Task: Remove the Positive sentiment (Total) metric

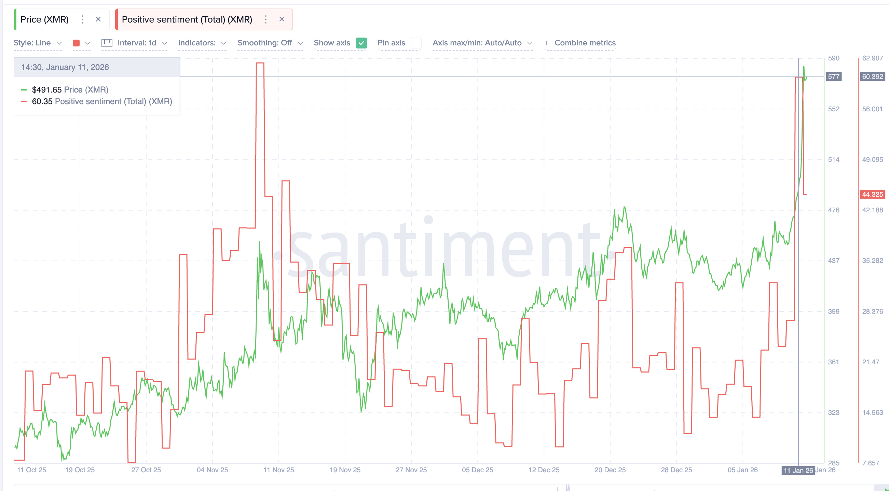Action: pos(282,19)
